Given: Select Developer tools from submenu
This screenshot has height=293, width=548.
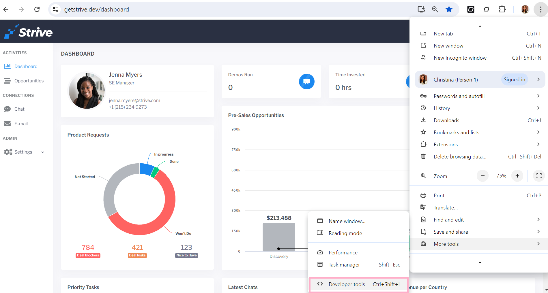Looking at the screenshot, I should pyautogui.click(x=358, y=284).
